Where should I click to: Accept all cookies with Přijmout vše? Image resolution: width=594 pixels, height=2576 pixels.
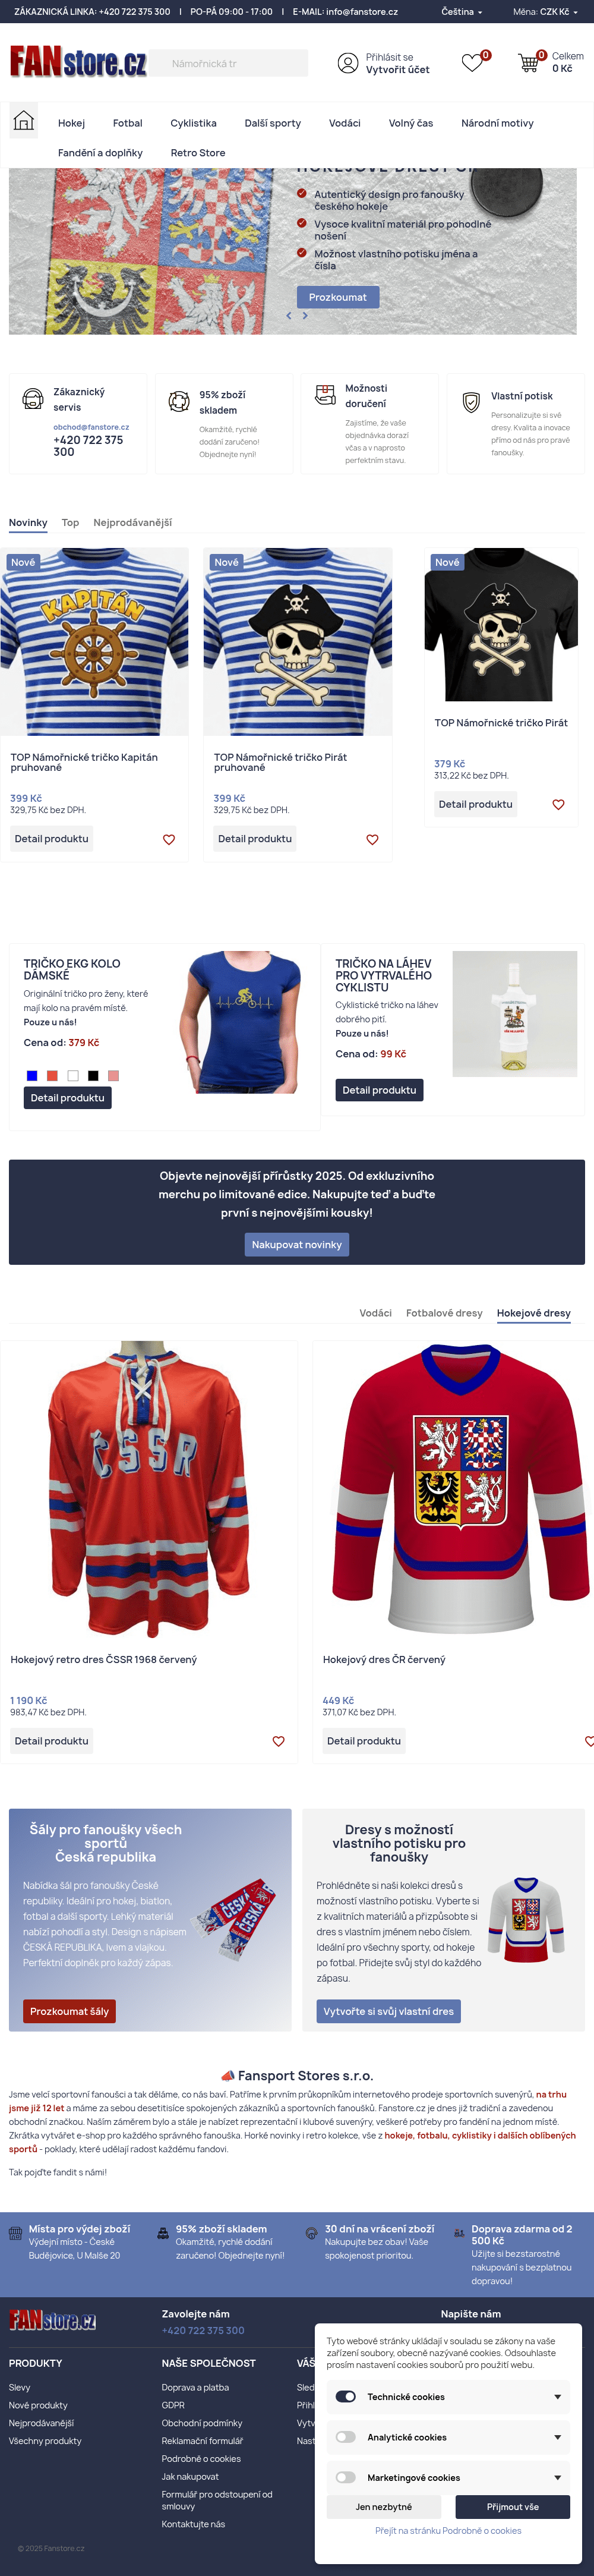point(513,2506)
